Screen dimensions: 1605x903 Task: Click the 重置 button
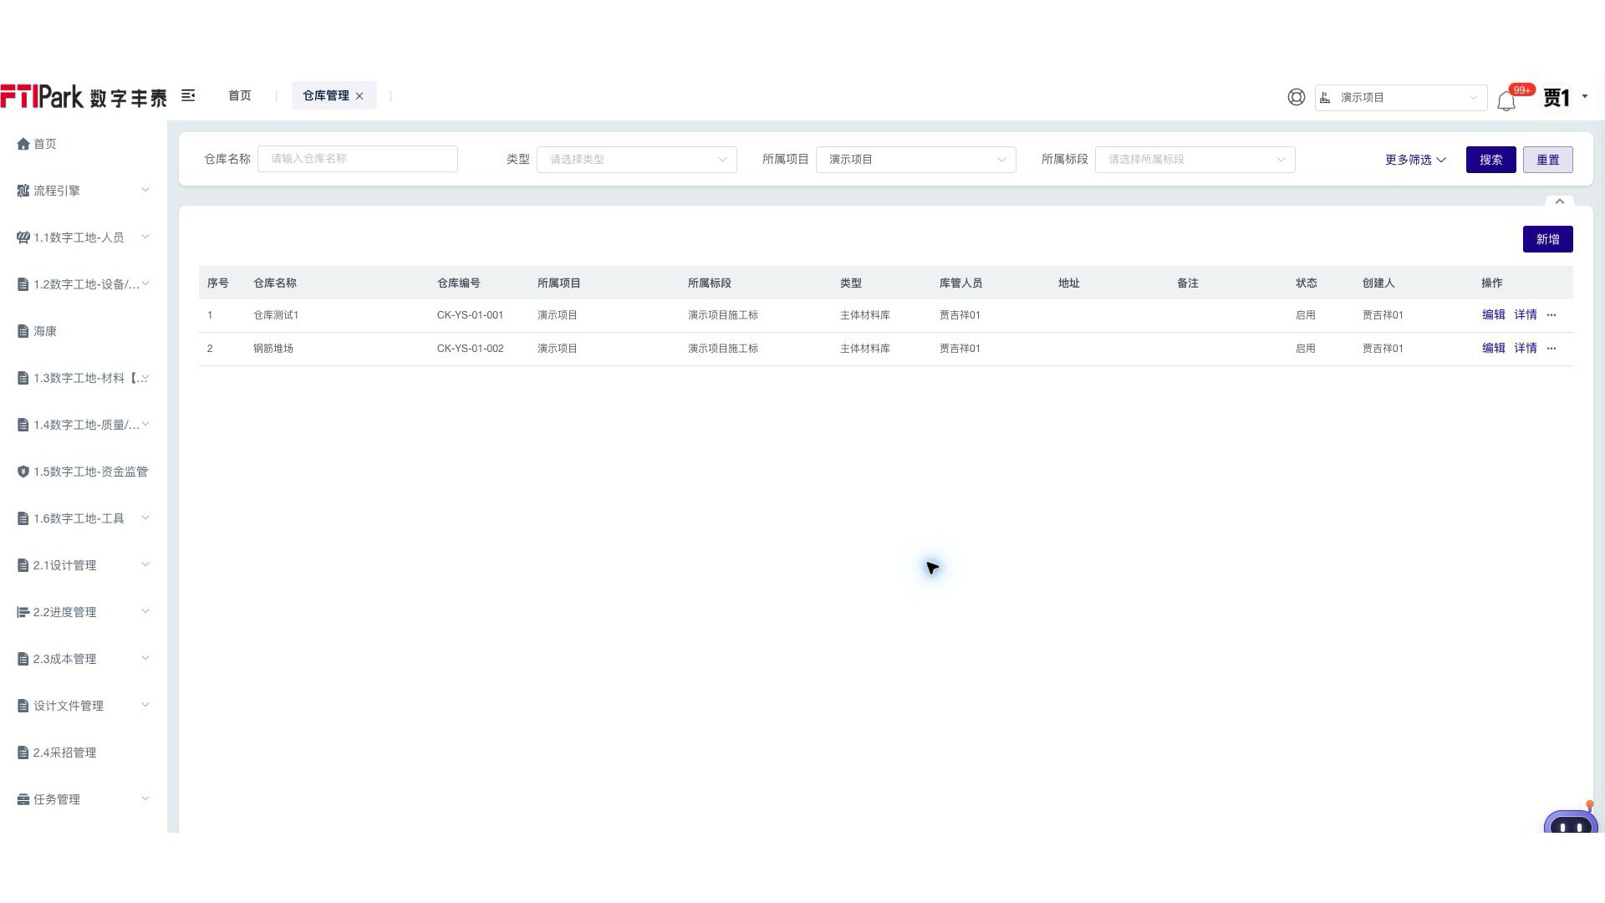(x=1548, y=160)
